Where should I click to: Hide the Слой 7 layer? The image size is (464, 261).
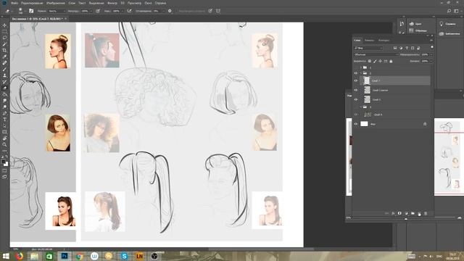pyautogui.click(x=356, y=80)
